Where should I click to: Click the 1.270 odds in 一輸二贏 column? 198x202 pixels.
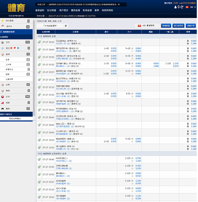click(176, 63)
